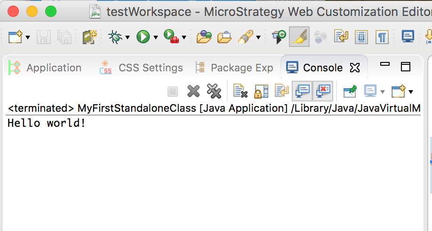The width and height of the screenshot is (432, 231).
Task: Toggle Mark Occurrences highlighter in toolbar
Action: pyautogui.click(x=299, y=37)
